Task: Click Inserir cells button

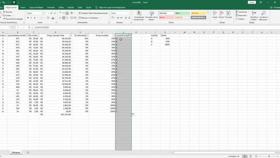Action: (x=215, y=15)
